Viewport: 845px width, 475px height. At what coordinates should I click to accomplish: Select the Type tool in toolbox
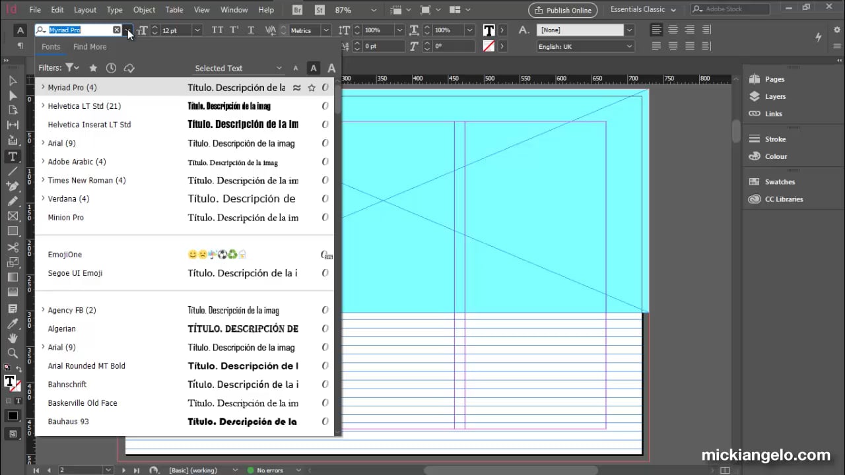(x=13, y=156)
